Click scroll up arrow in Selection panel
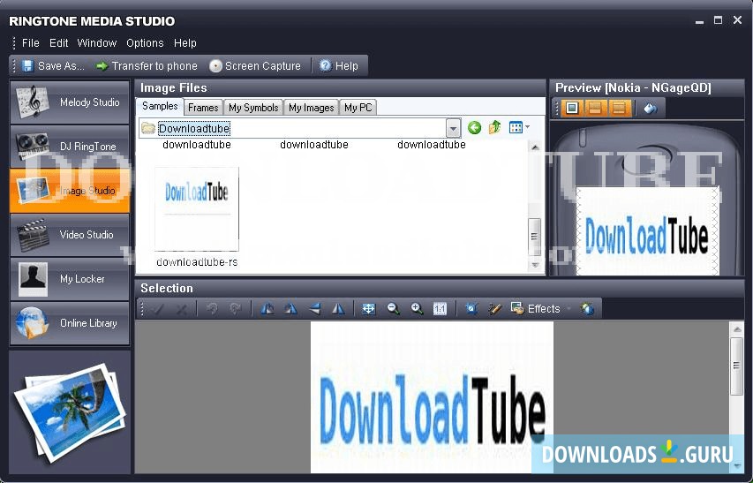The image size is (753, 483). [x=736, y=329]
